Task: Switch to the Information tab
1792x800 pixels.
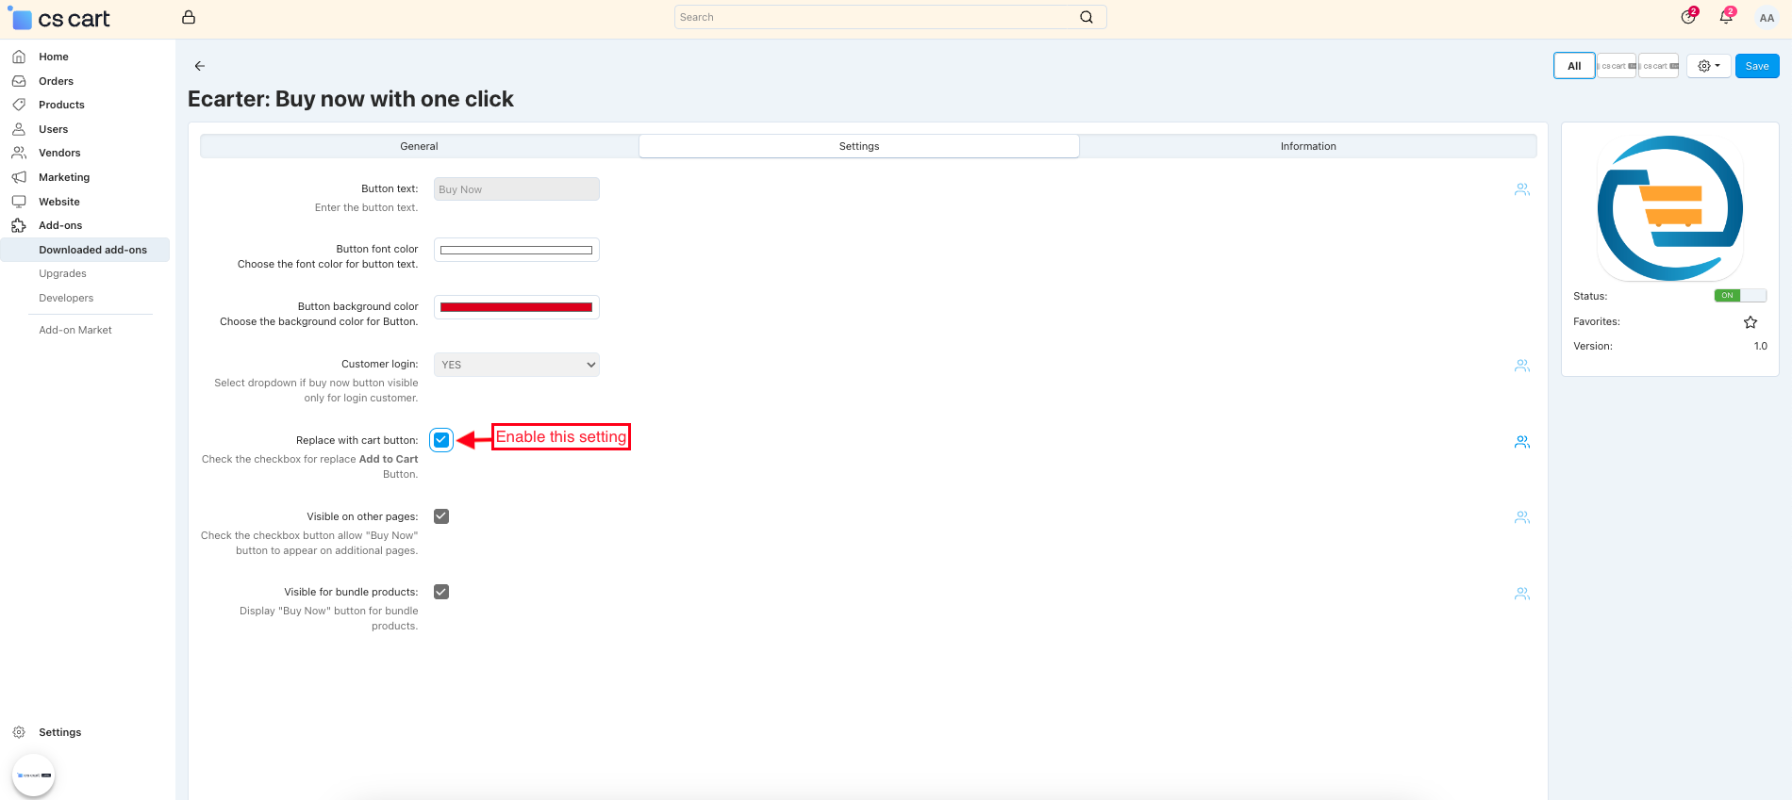Action: click(1307, 146)
